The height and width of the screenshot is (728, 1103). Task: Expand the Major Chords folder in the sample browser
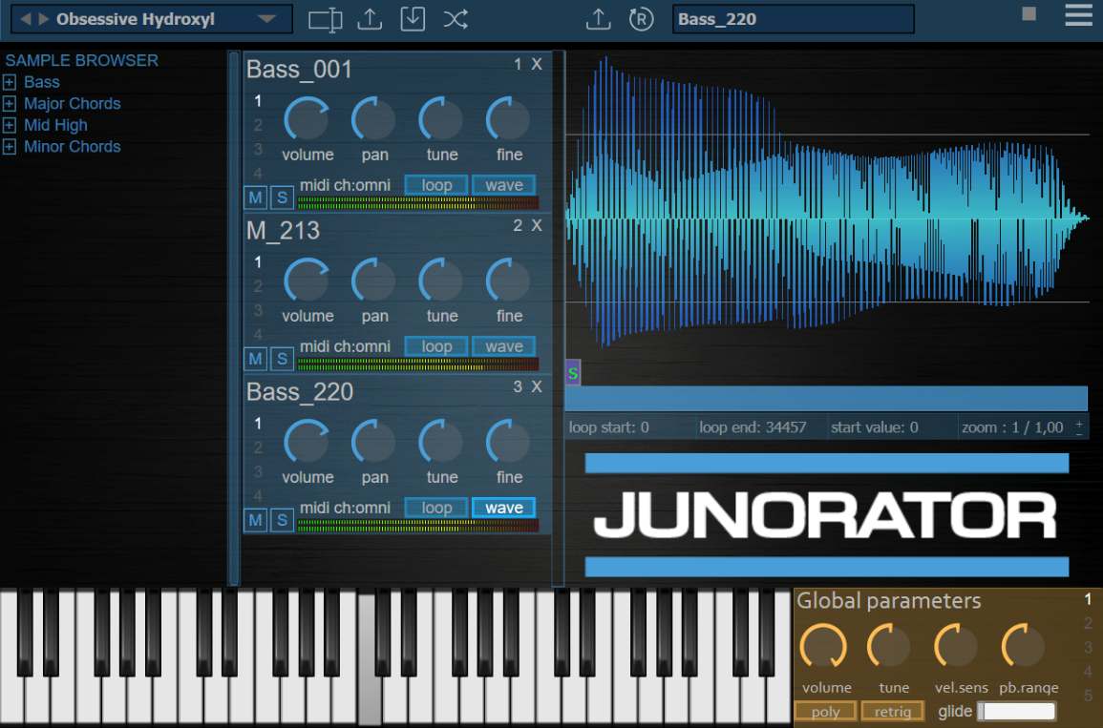click(11, 103)
